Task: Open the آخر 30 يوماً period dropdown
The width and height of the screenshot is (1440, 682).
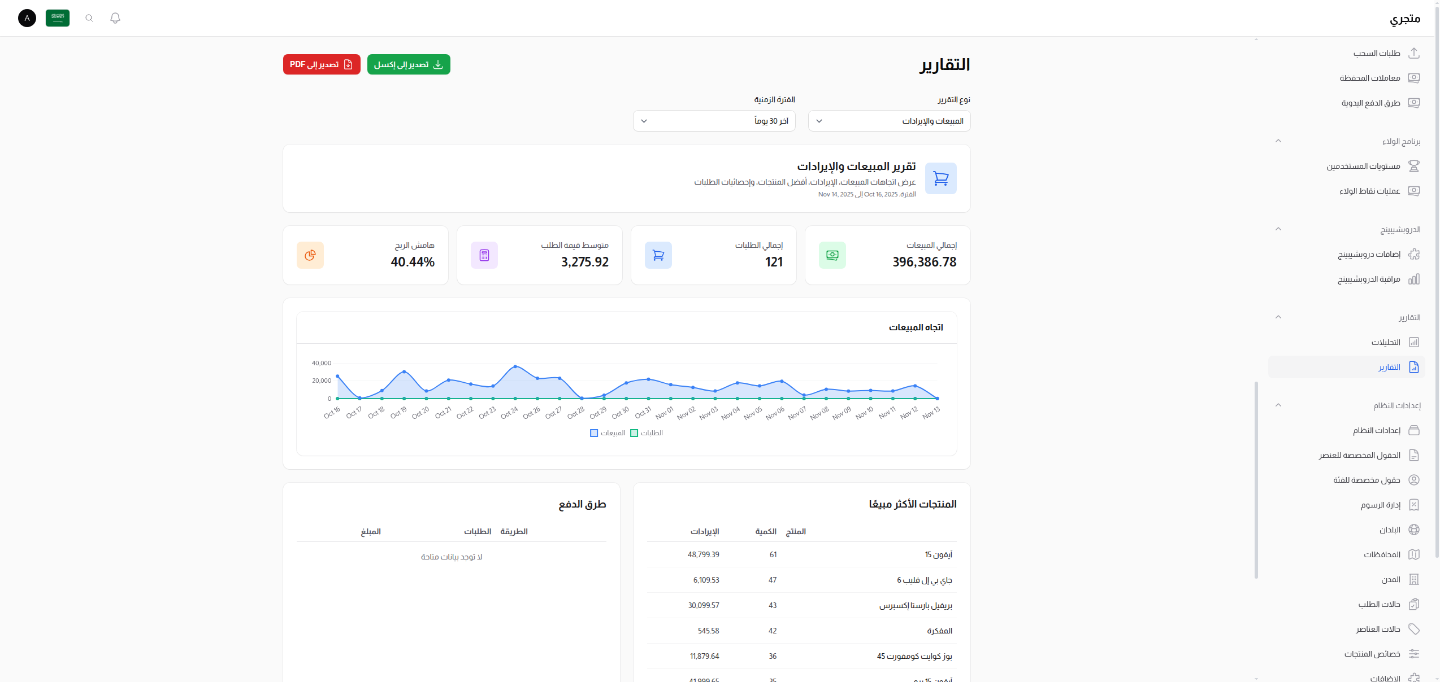Action: tap(713, 120)
